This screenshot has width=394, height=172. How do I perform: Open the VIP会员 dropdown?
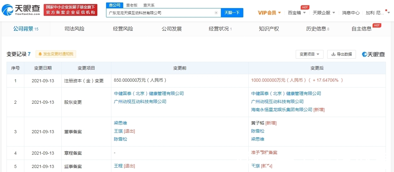click(x=270, y=13)
